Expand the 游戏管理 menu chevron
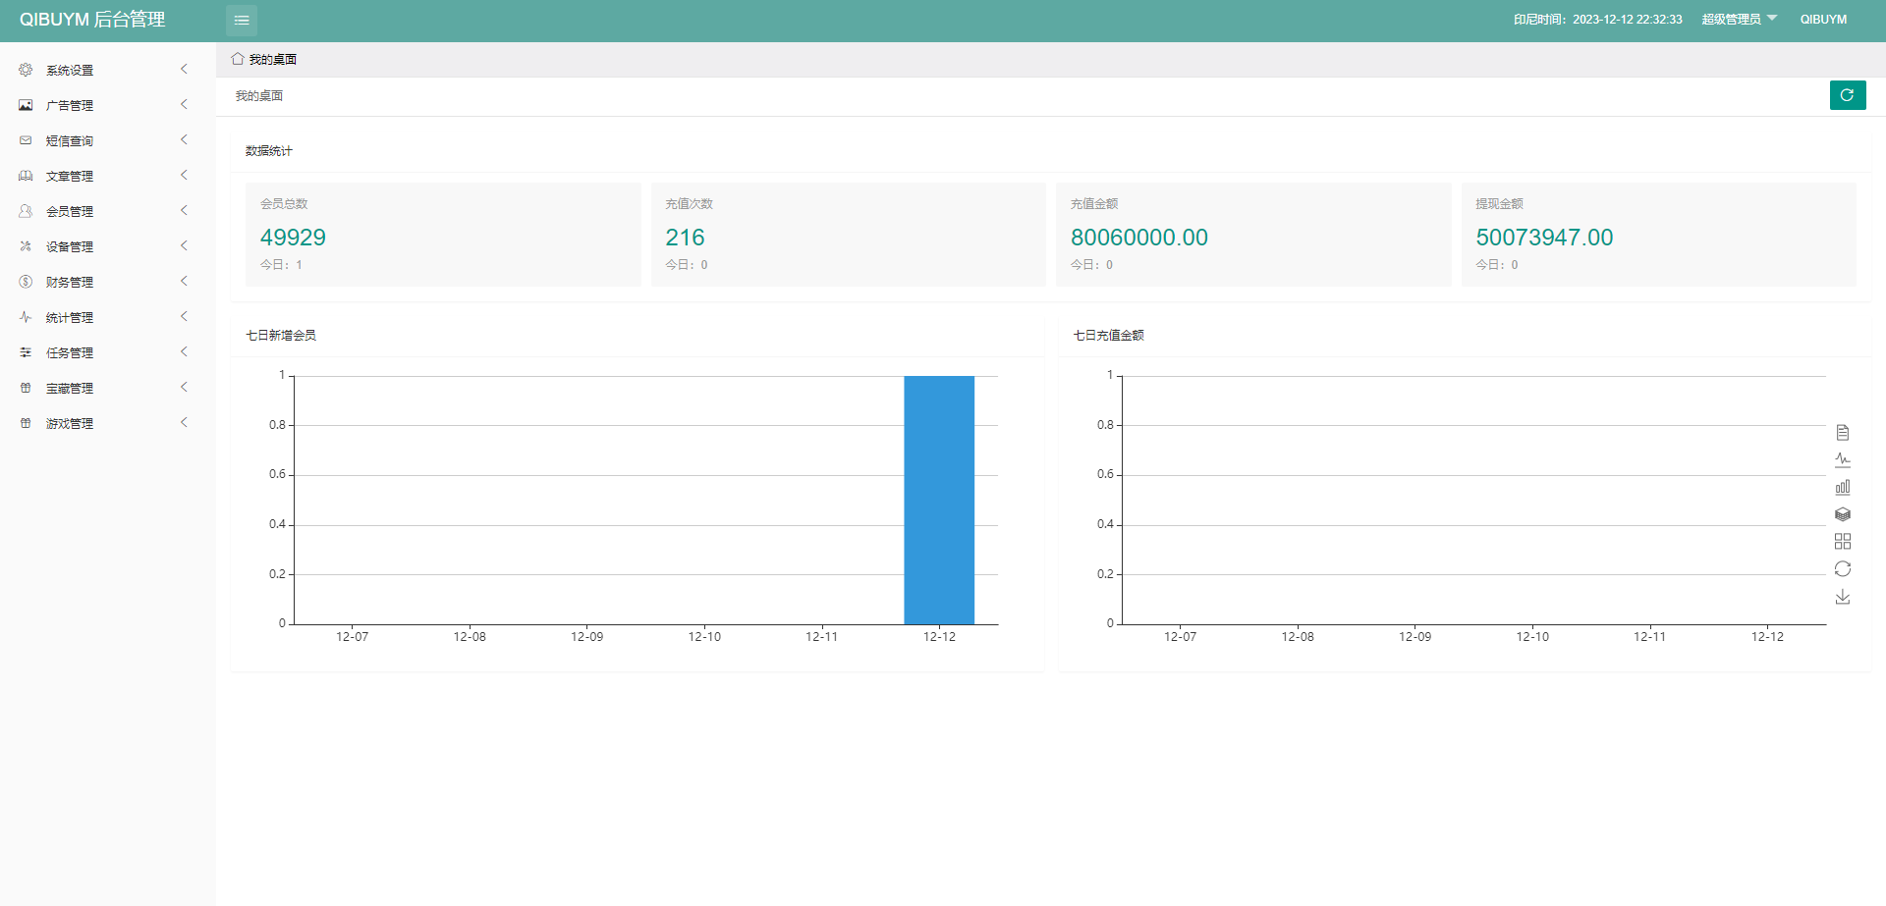 tap(184, 423)
